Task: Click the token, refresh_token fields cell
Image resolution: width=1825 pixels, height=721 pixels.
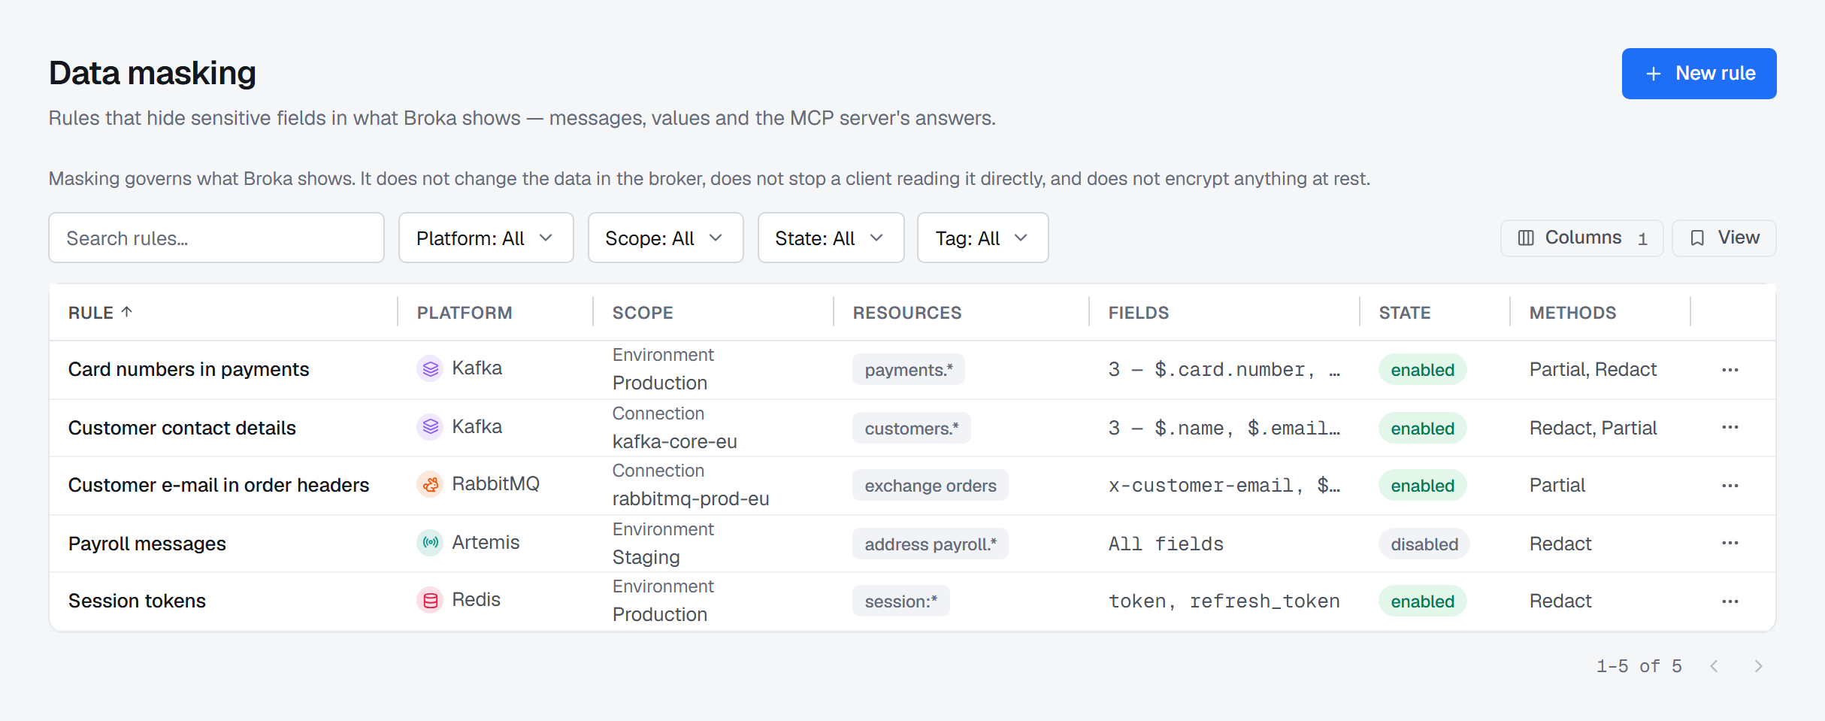Action: tap(1224, 601)
